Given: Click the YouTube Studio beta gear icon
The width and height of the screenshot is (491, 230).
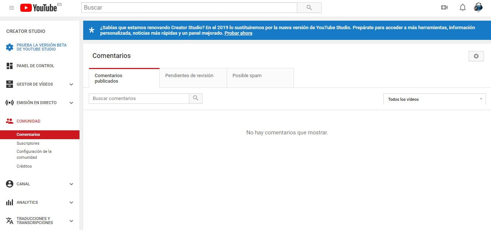Looking at the screenshot, I should pyautogui.click(x=10, y=47).
